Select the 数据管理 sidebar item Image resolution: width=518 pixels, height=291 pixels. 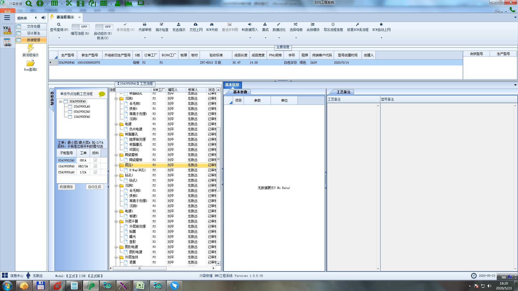pyautogui.click(x=33, y=40)
